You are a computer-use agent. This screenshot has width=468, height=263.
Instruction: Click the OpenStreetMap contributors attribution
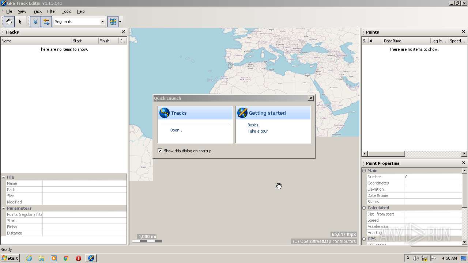click(x=324, y=241)
